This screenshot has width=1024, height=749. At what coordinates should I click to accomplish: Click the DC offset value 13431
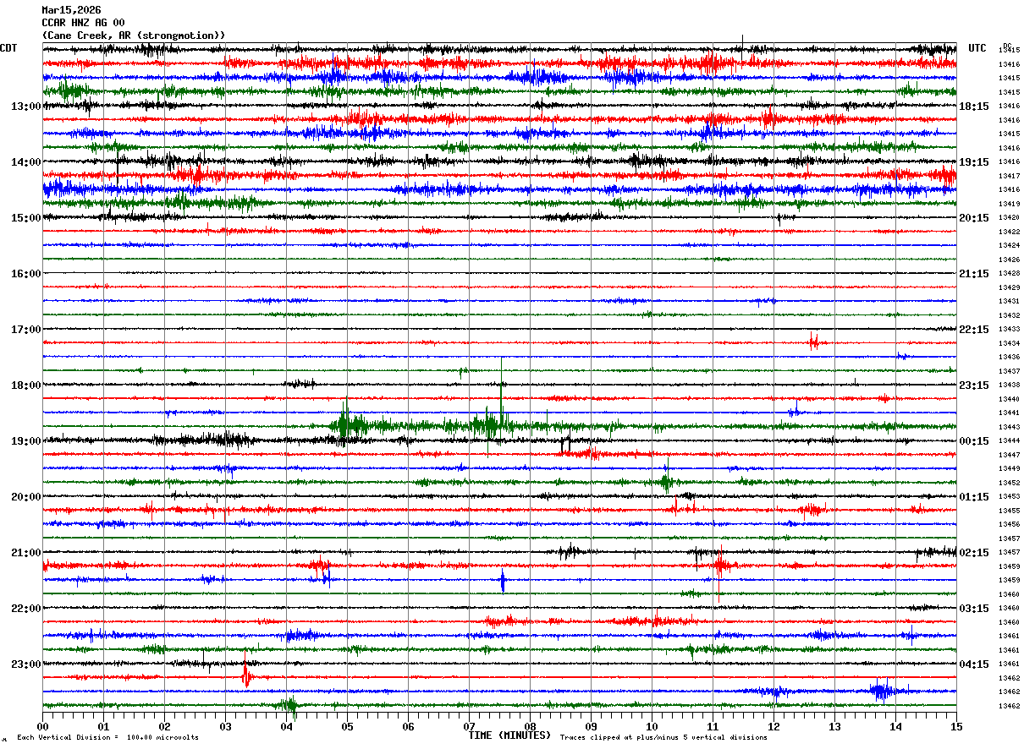[x=1009, y=302]
